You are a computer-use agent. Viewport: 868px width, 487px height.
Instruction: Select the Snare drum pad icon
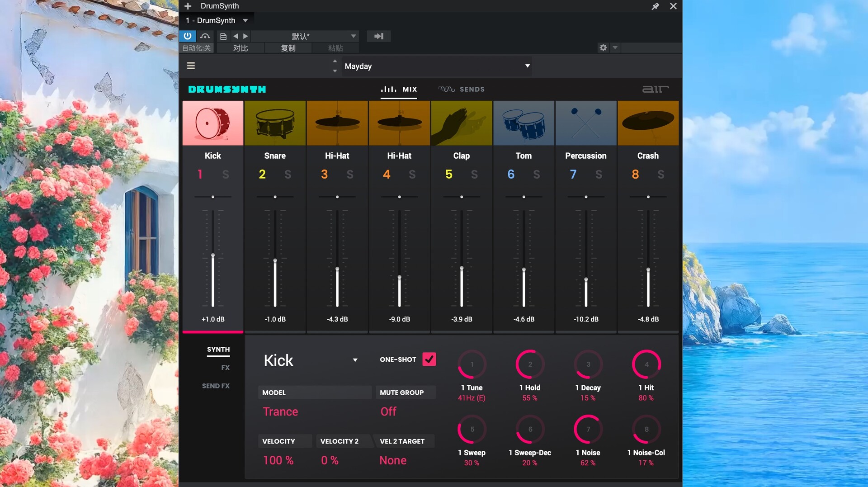(275, 123)
